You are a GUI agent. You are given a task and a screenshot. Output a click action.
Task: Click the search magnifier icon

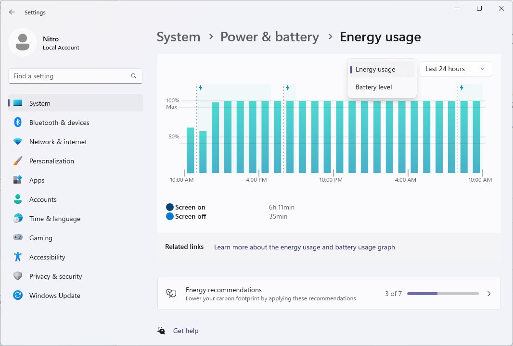tap(133, 76)
